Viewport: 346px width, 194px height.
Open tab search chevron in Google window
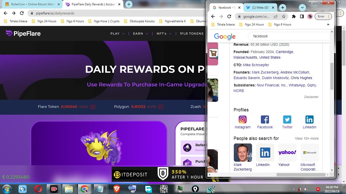(x=302, y=8)
